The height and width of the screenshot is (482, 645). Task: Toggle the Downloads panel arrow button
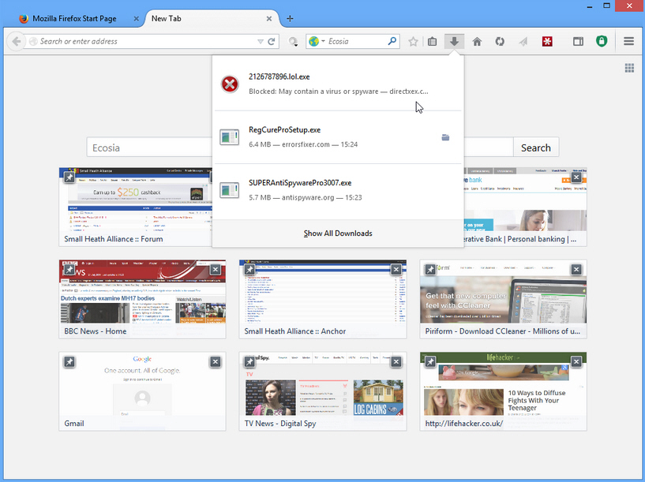[x=454, y=42]
